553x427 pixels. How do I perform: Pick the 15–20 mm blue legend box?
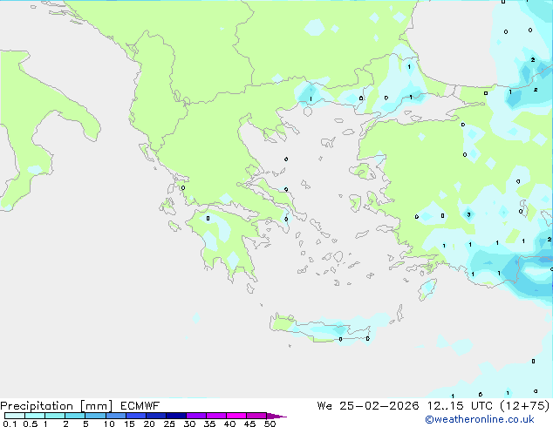(x=136, y=416)
